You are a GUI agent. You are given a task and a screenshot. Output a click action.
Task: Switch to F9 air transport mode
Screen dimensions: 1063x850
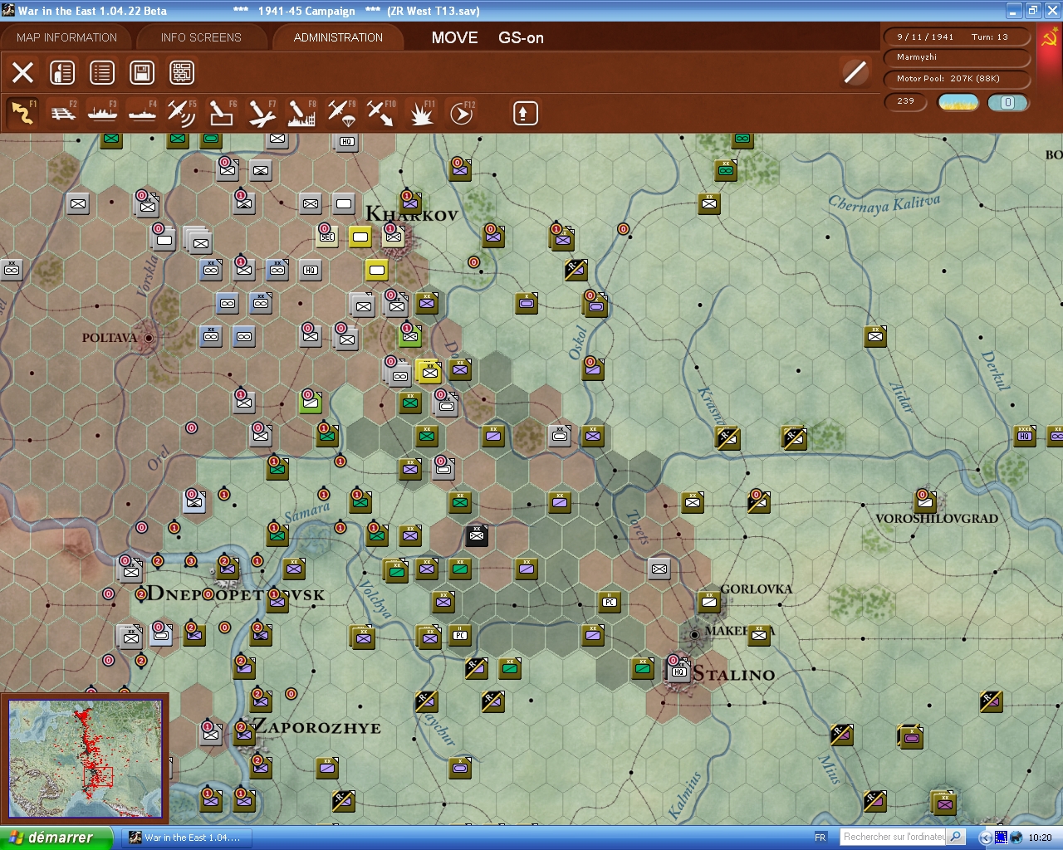(341, 113)
